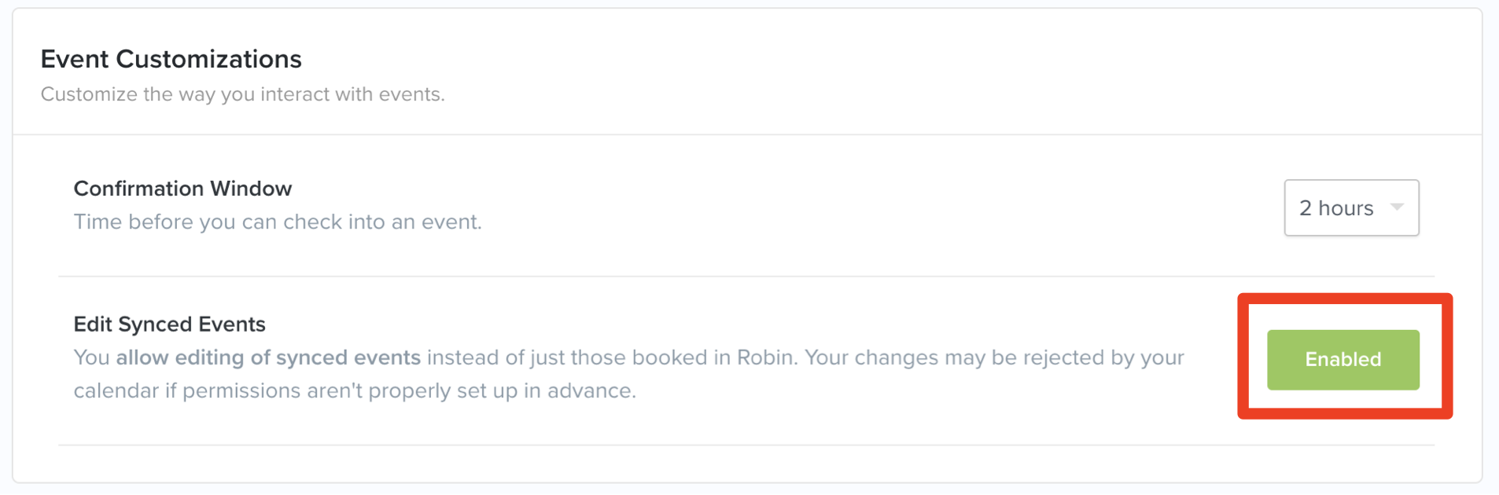Click the word 'Window' in Confirmation Window

(251, 189)
